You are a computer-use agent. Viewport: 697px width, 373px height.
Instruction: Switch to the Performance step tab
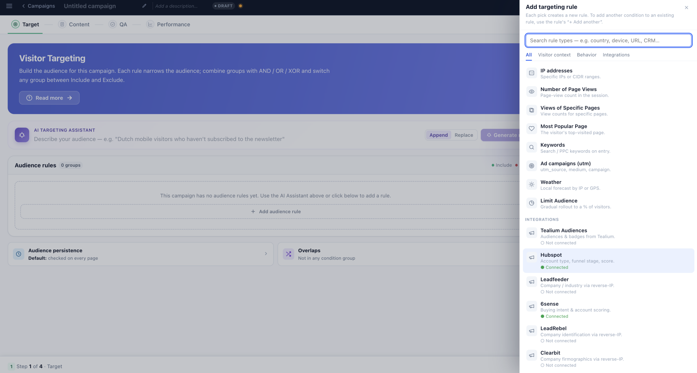[168, 24]
